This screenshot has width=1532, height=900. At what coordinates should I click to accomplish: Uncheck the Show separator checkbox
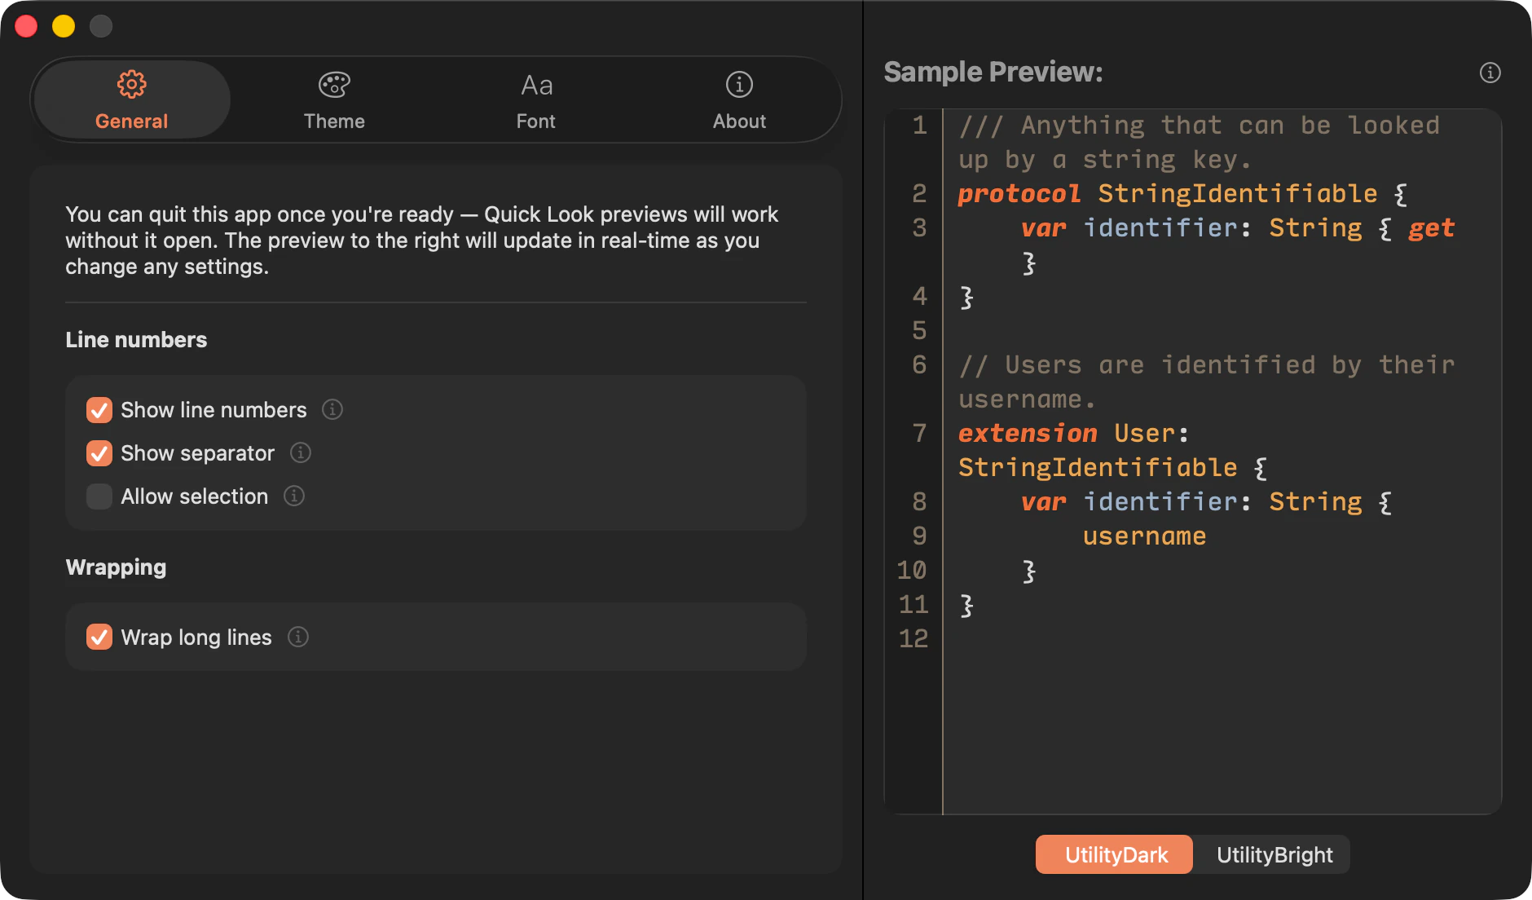(x=99, y=453)
